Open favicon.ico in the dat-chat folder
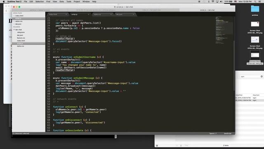Viewport: 264px width, 149px height. (21, 38)
